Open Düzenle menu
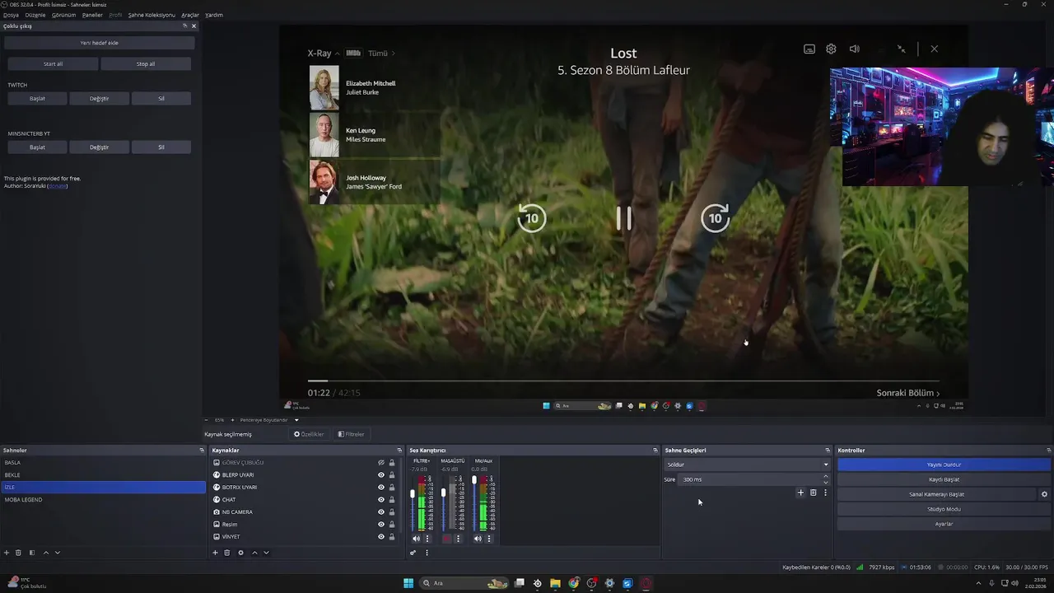 [x=35, y=15]
